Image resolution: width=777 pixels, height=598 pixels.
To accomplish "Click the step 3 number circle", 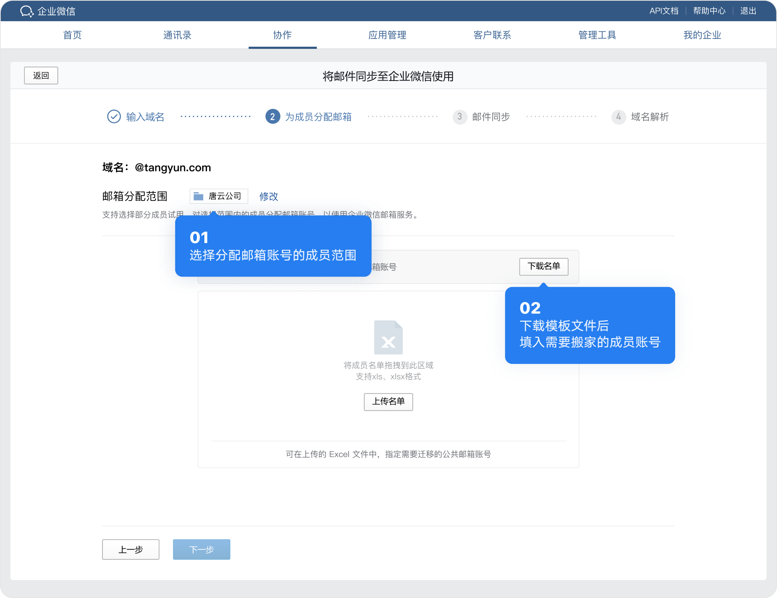I will (459, 117).
